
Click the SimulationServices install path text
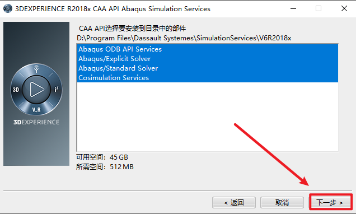click(x=184, y=38)
